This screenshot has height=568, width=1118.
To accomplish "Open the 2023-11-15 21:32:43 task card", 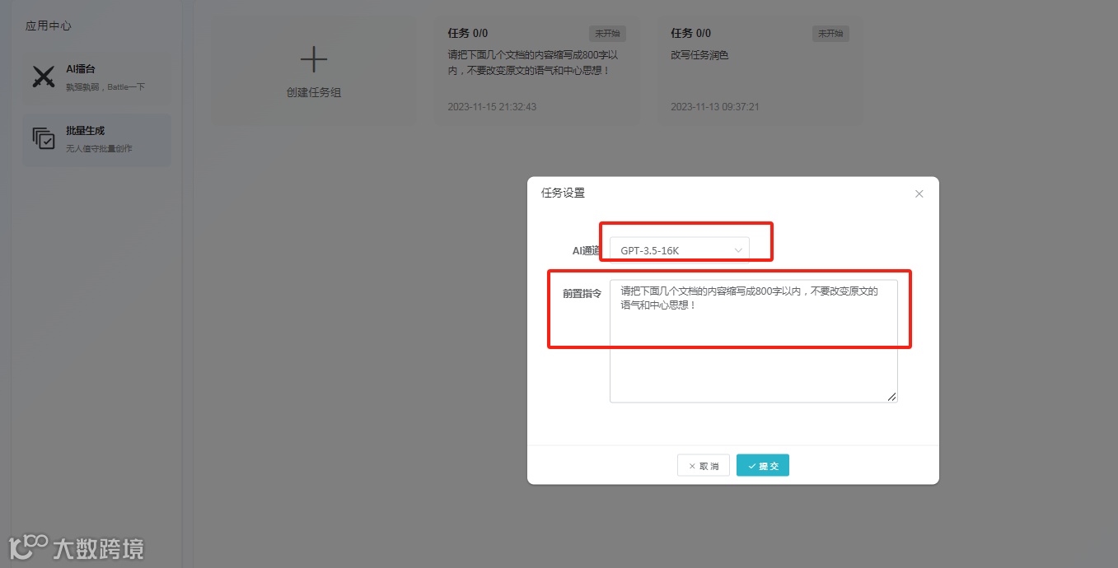I will (x=537, y=72).
